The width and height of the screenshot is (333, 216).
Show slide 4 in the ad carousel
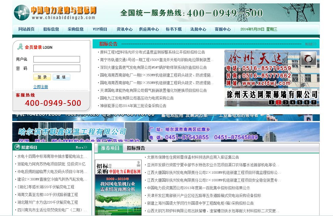[293, 102]
